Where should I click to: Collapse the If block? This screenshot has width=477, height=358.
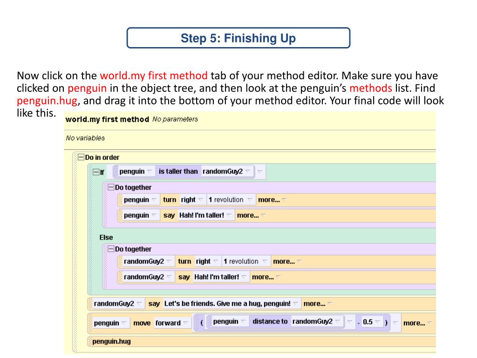(96, 172)
